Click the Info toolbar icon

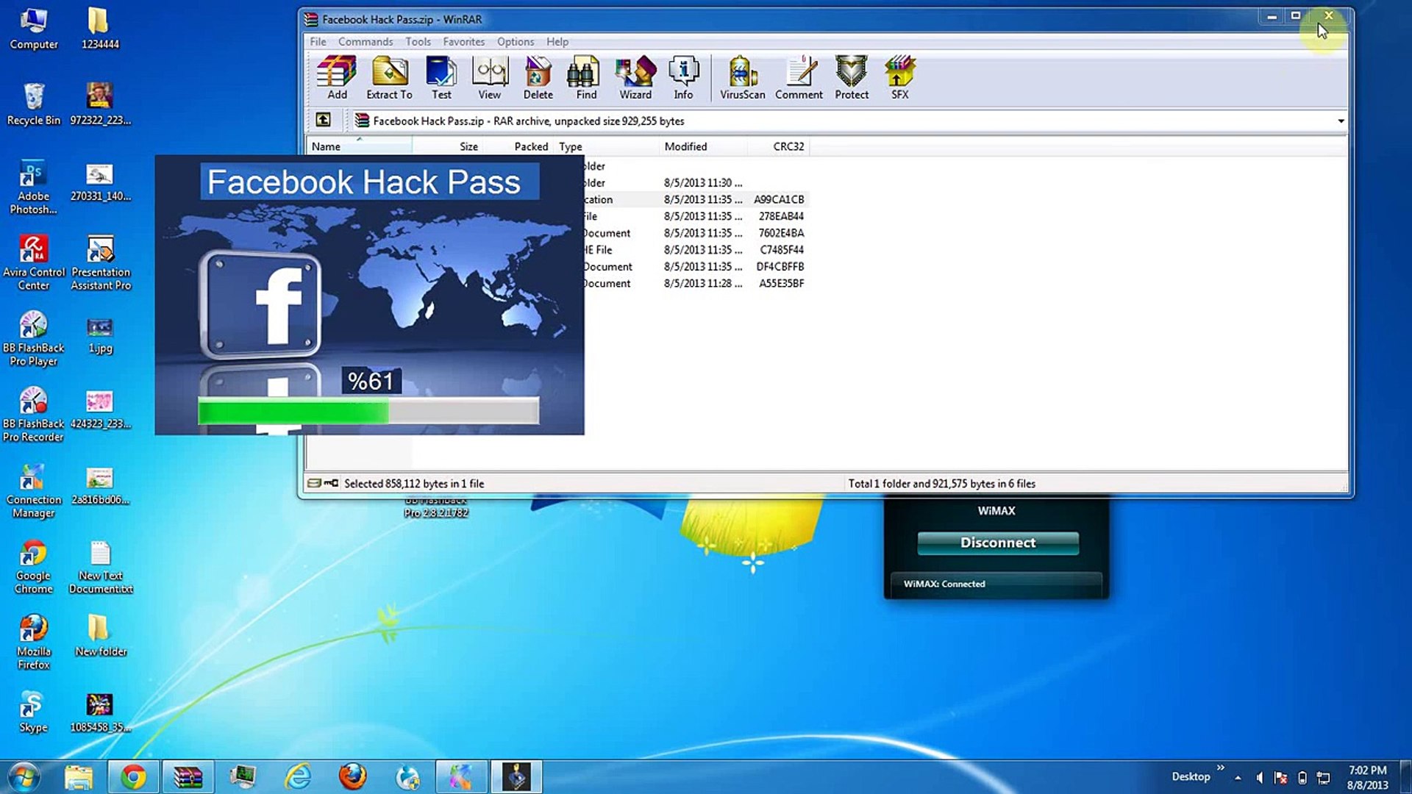coord(683,77)
